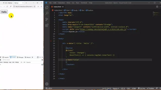Click the feedback icon in status bar
The height and width of the screenshot is (90, 161).
coord(157,88)
